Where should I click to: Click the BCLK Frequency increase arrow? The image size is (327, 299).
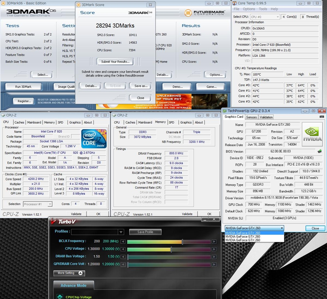point(214,242)
